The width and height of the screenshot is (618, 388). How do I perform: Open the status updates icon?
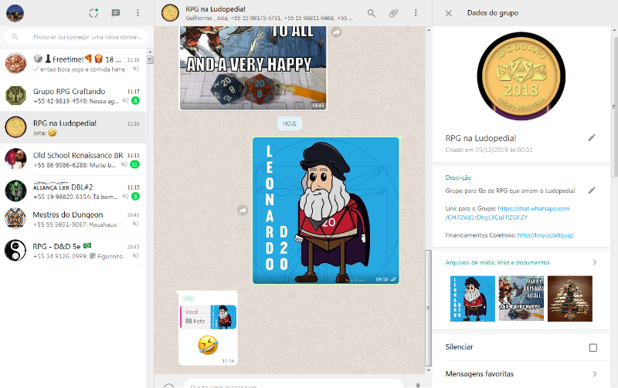(93, 13)
